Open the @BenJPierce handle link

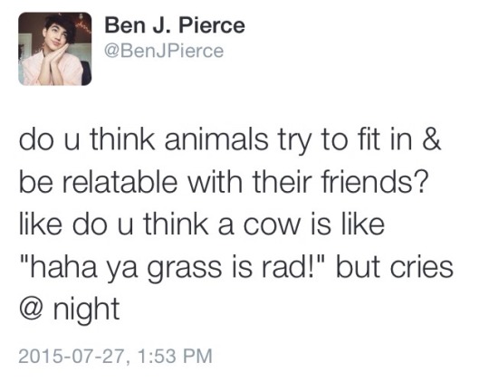164,51
